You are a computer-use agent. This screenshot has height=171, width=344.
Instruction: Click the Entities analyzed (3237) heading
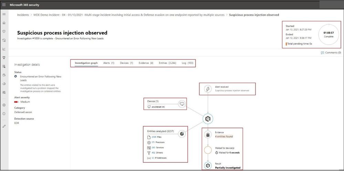tap(160, 131)
